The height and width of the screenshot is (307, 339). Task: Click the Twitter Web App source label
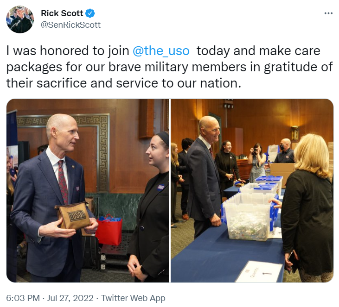click(133, 298)
